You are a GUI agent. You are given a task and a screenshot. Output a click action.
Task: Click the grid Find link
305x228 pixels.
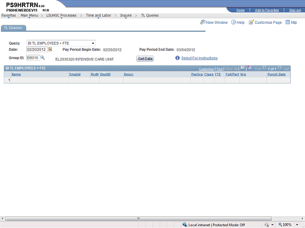219,69
